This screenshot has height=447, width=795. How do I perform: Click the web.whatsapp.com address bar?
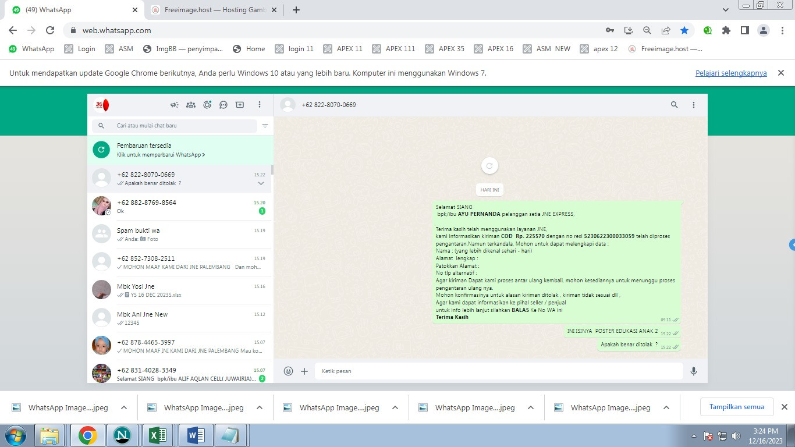pyautogui.click(x=332, y=30)
